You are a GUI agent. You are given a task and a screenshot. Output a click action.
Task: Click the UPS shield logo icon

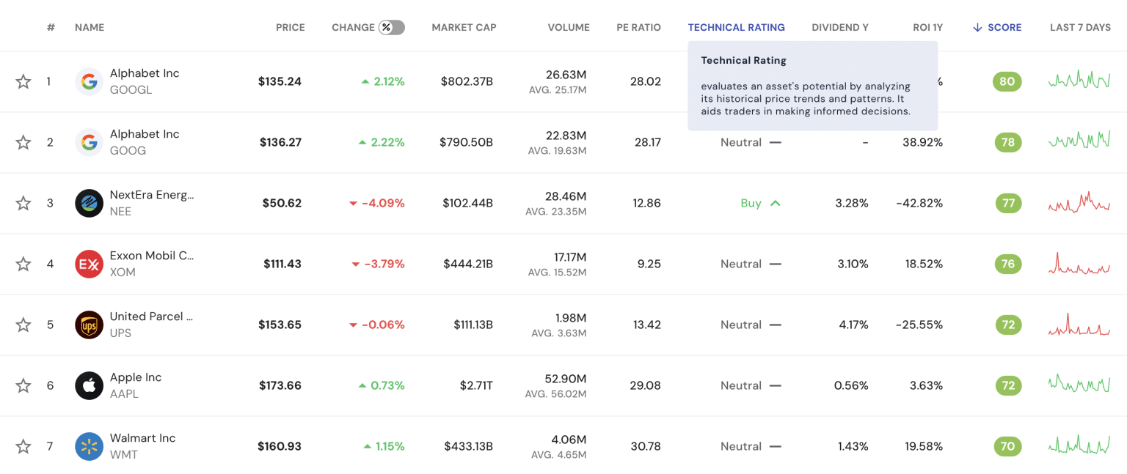pos(89,325)
